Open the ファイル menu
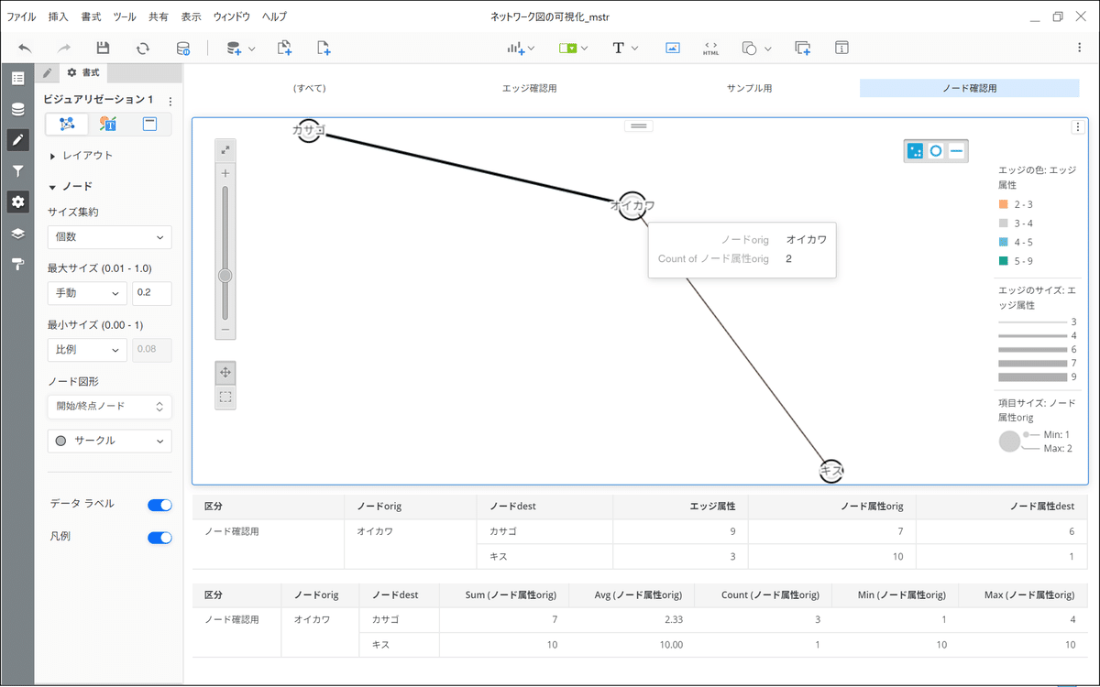 tap(22, 16)
